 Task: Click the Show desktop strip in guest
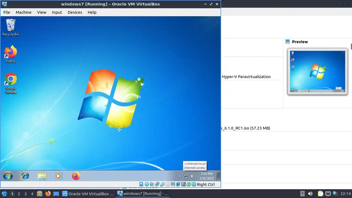[x=218, y=176]
